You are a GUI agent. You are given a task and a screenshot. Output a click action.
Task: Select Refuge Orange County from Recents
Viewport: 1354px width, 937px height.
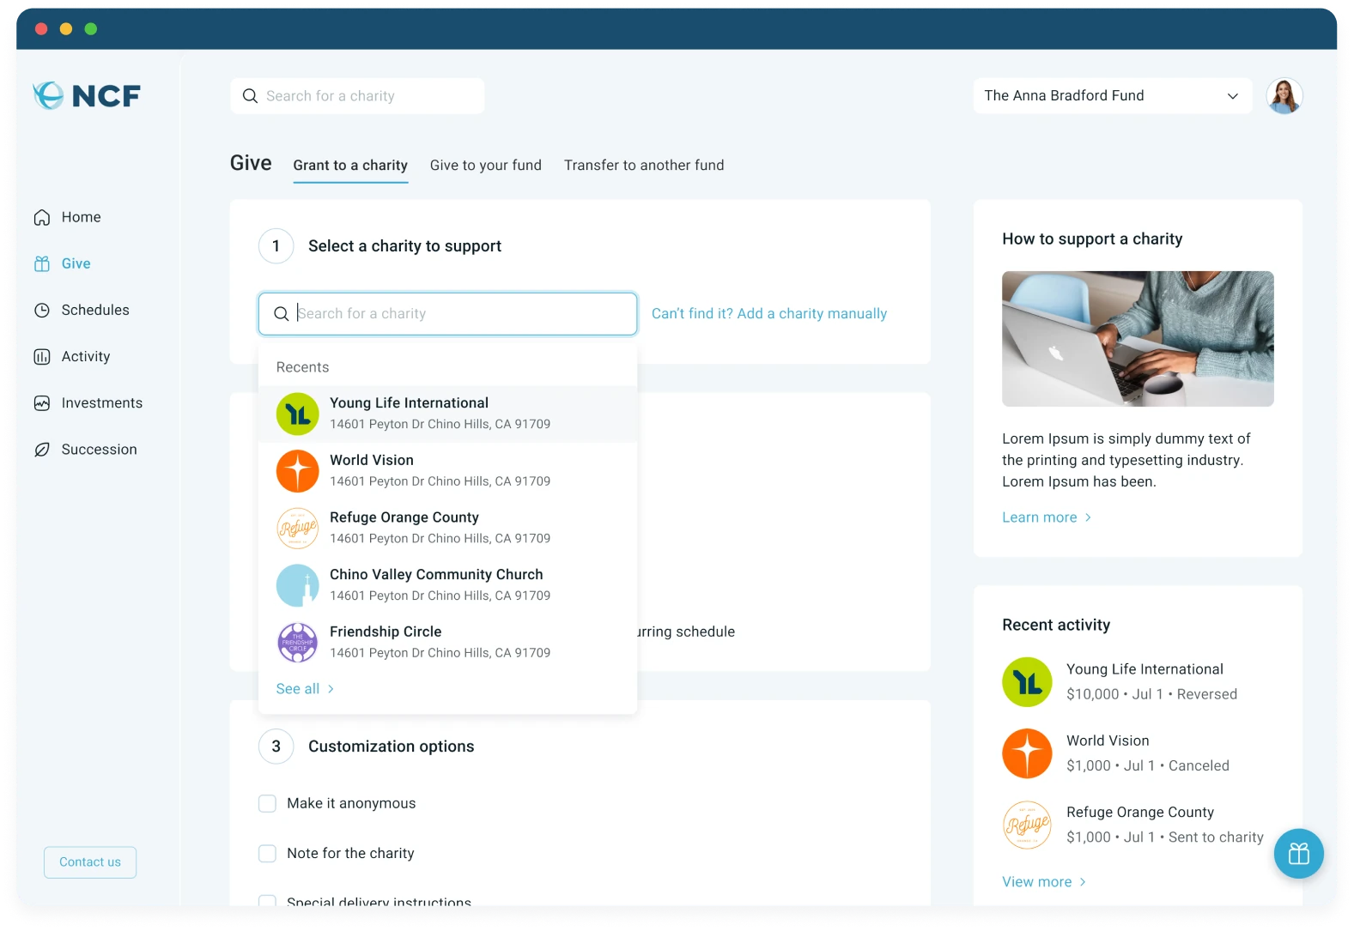[447, 528]
